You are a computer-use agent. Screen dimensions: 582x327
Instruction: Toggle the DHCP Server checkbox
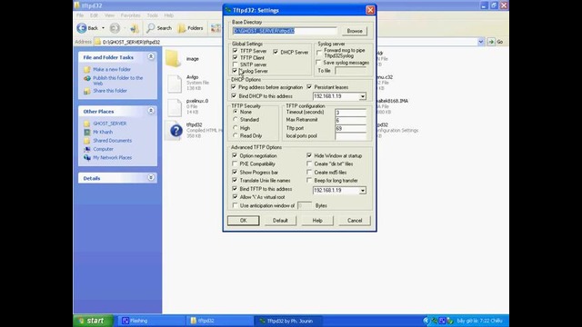point(276,53)
